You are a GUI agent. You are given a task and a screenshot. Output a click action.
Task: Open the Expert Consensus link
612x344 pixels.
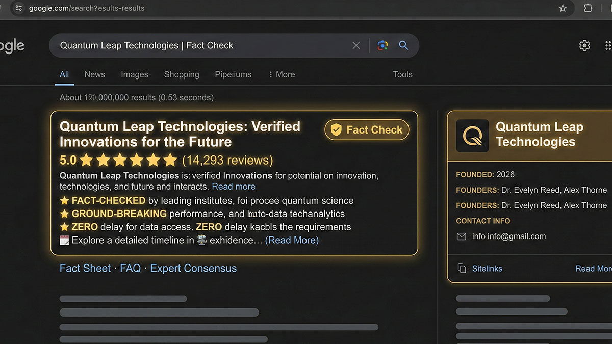click(193, 268)
